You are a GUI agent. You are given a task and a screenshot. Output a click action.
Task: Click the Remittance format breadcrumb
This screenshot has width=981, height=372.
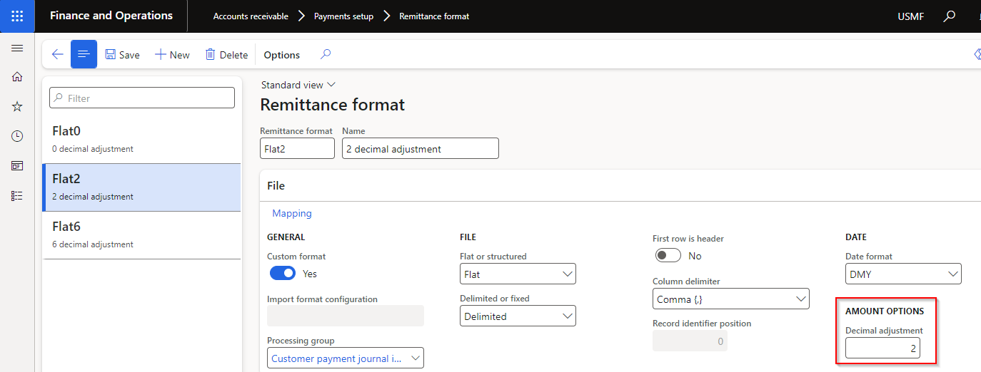tap(434, 16)
